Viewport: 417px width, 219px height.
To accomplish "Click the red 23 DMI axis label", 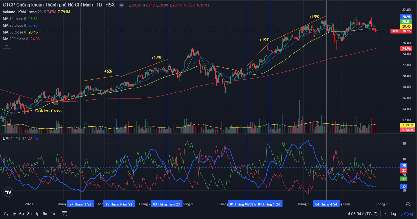I will coord(404,171).
